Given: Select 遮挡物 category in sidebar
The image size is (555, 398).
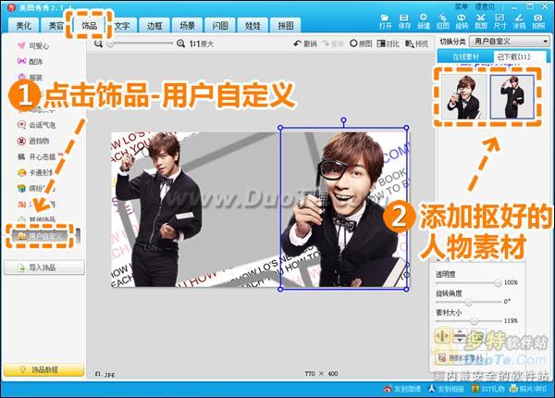Looking at the screenshot, I should click(33, 141).
